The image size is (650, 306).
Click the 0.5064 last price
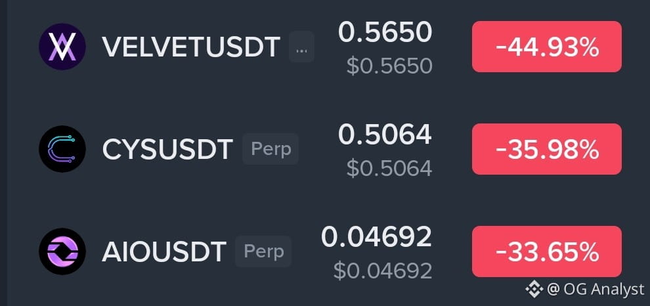point(385,135)
